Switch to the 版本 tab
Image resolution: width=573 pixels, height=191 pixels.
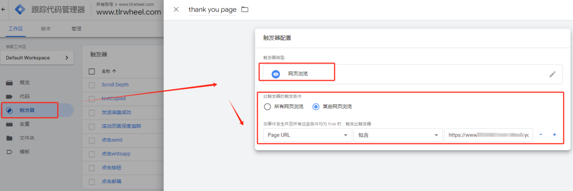(46, 29)
